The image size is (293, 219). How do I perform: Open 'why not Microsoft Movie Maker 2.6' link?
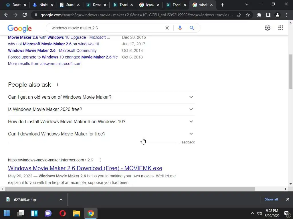(54, 44)
